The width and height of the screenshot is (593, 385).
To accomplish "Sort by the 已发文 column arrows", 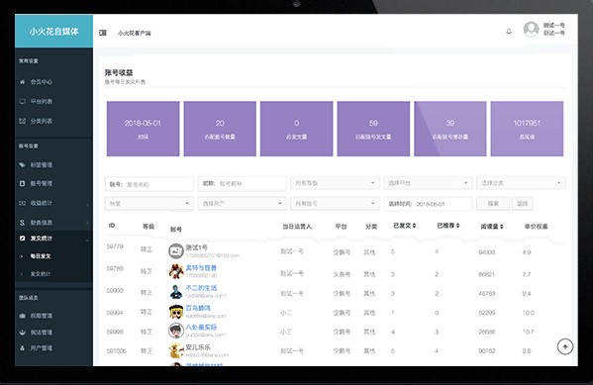I will [x=414, y=226].
